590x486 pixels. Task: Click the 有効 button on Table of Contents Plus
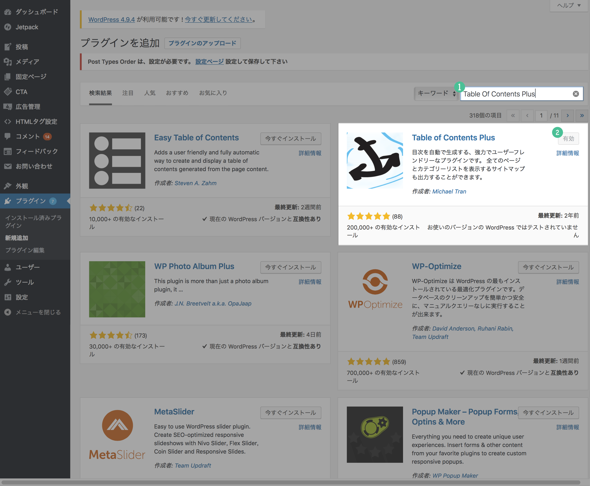[x=568, y=138]
